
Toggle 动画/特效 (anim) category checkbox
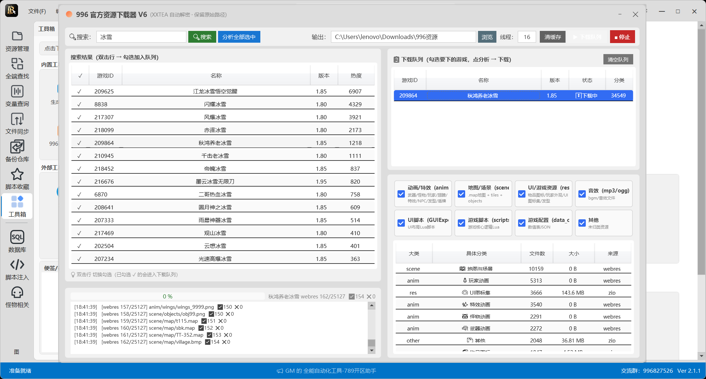[401, 194]
